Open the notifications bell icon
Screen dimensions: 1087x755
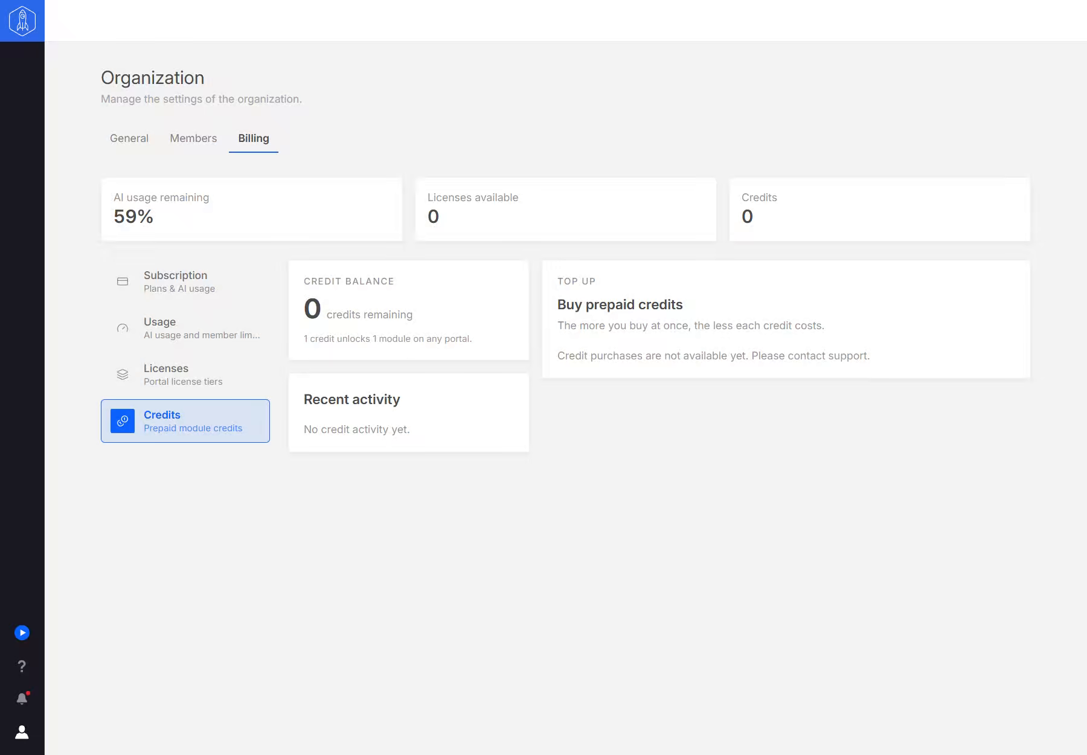click(x=22, y=698)
